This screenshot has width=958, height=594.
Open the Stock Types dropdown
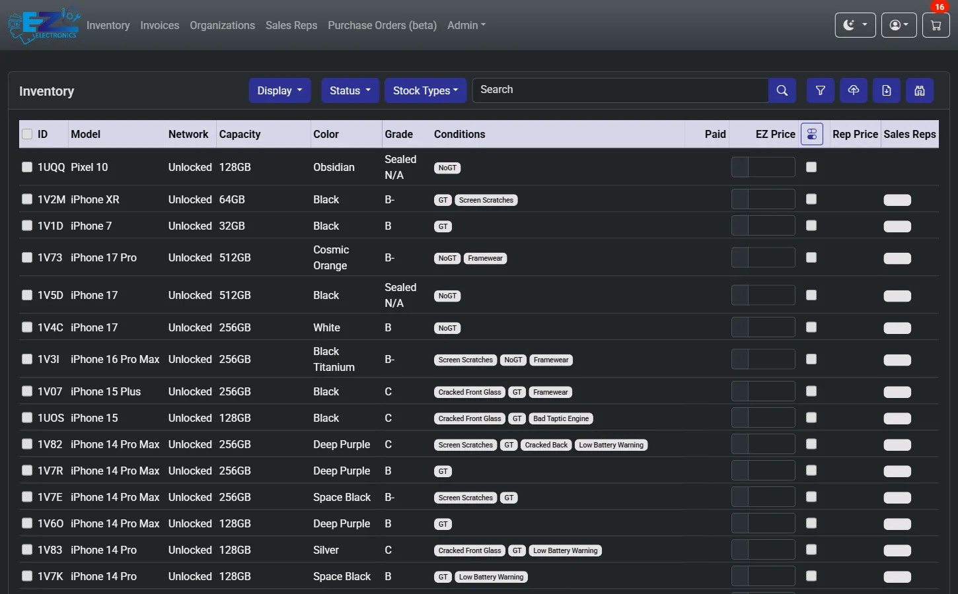pyautogui.click(x=425, y=90)
